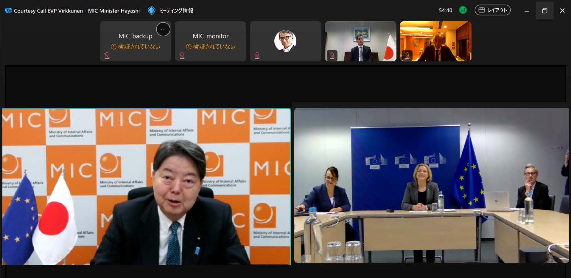
Task: Click unverified question mark icon under MIC_backup
Action: 113,47
